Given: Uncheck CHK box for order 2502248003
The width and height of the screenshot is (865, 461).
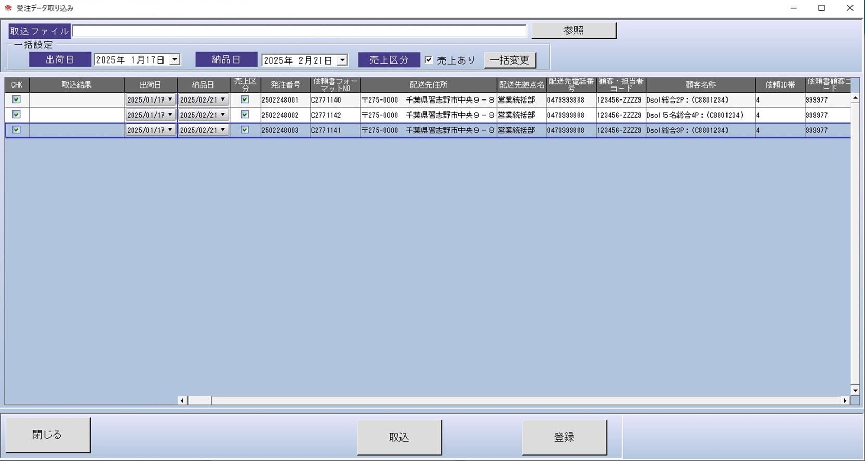Looking at the screenshot, I should [17, 130].
